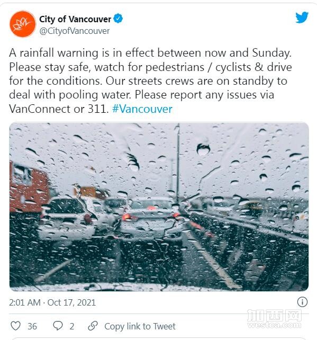The width and height of the screenshot is (317, 340).
Task: Open the @CityofVancouver handle
Action: point(75,31)
